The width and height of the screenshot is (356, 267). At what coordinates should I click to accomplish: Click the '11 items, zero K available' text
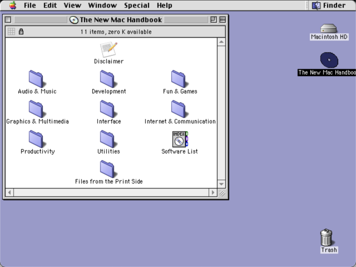tap(116, 32)
